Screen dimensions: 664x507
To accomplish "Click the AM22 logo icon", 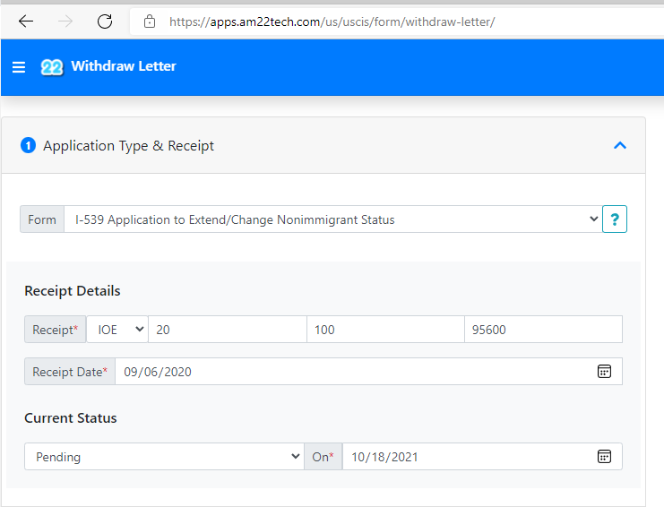I will 52,67.
